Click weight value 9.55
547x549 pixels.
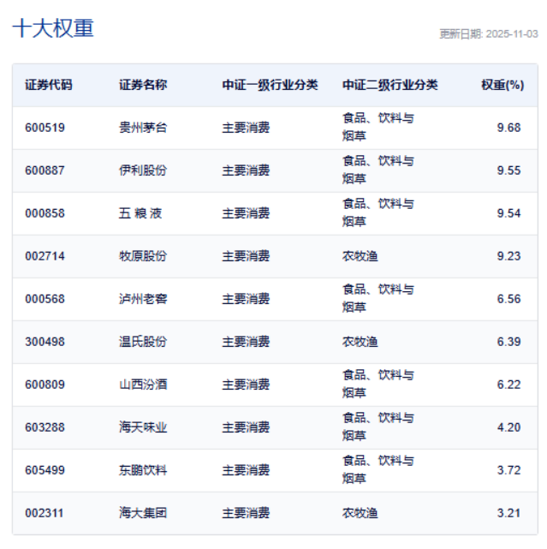508,170
